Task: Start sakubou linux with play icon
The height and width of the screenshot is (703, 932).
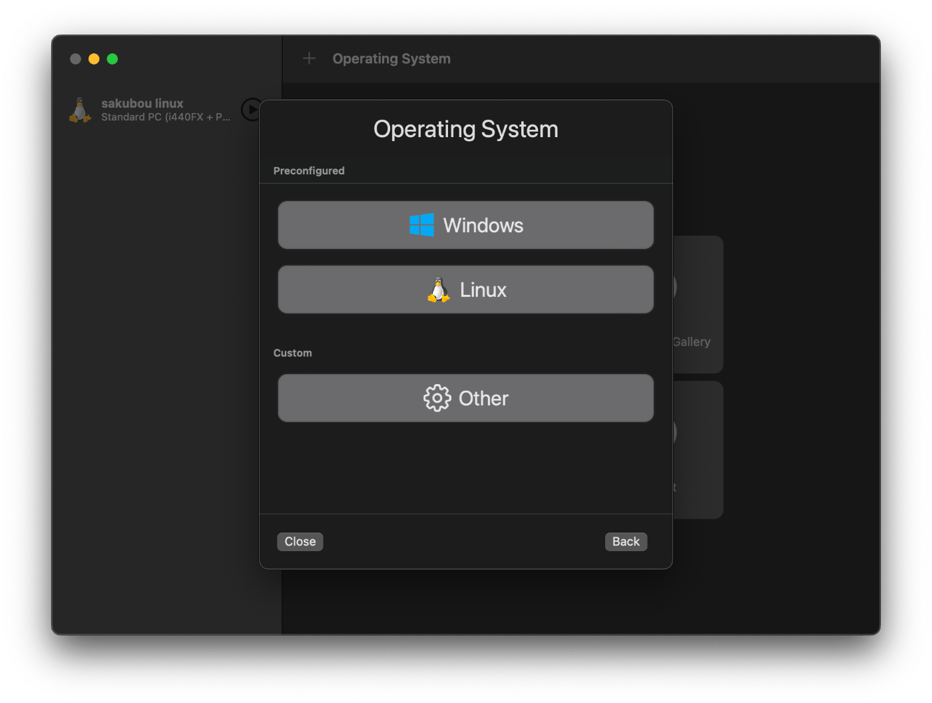Action: [251, 109]
